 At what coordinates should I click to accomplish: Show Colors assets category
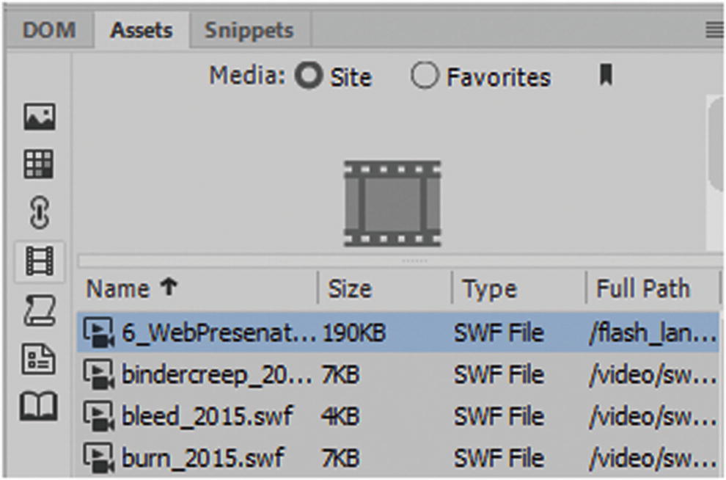tap(39, 164)
